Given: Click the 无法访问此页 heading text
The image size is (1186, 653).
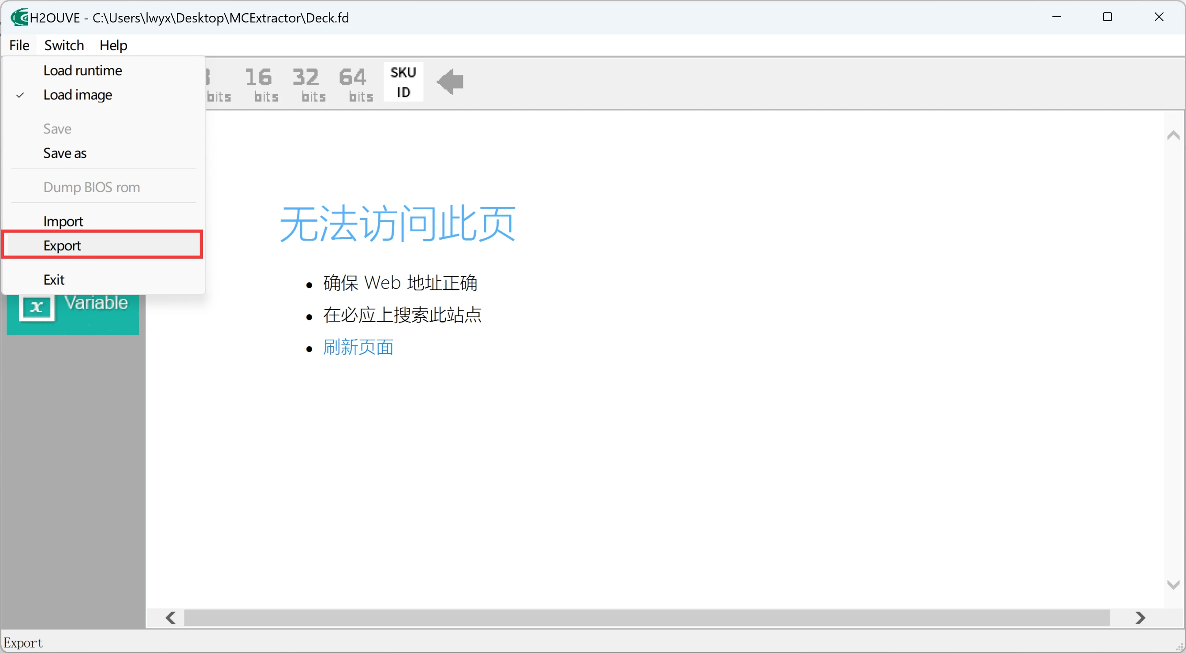Looking at the screenshot, I should (x=398, y=223).
